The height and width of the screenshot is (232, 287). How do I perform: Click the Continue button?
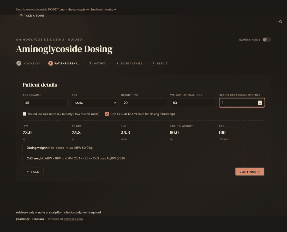tap(250, 172)
